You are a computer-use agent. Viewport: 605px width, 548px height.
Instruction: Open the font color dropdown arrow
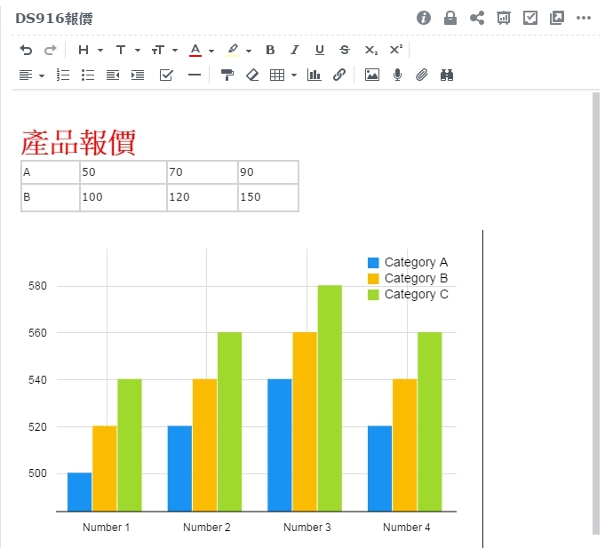(x=211, y=51)
